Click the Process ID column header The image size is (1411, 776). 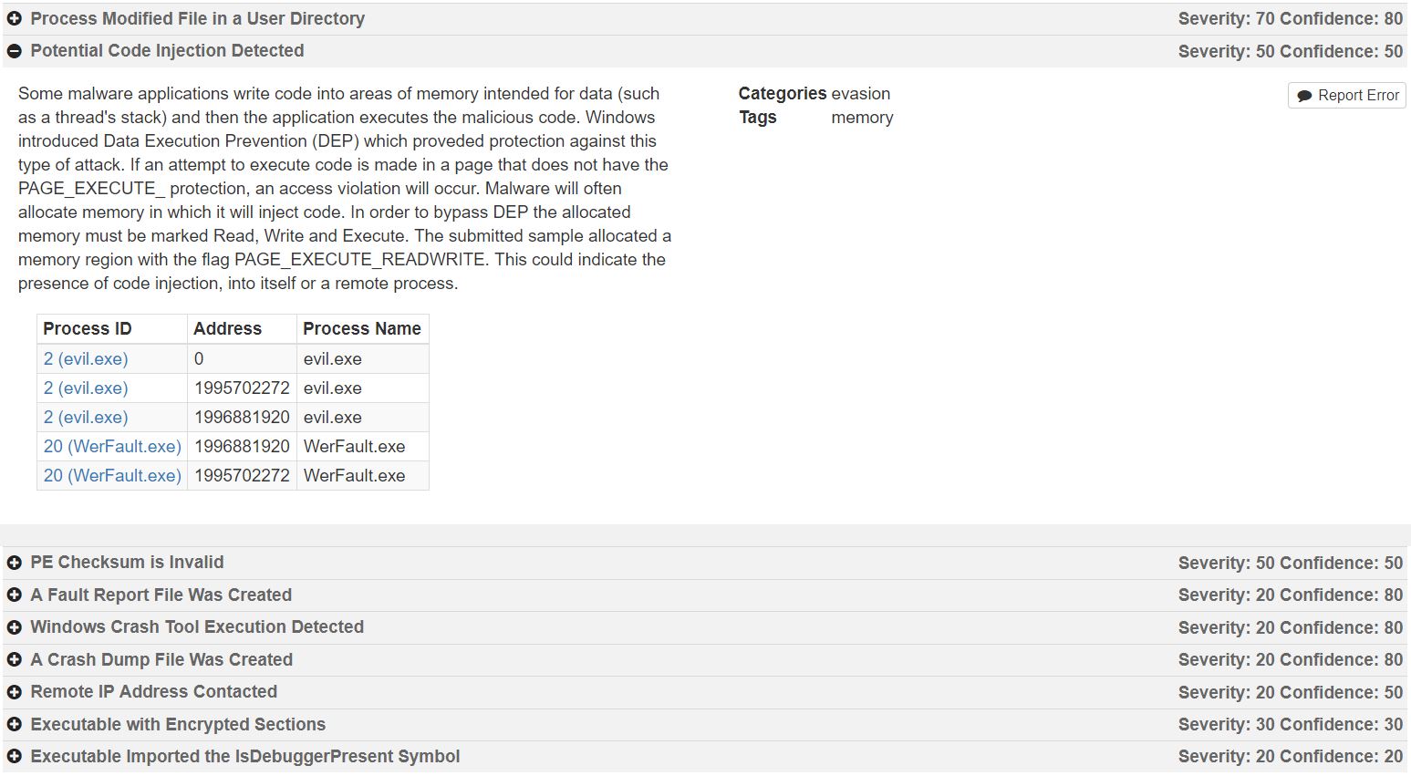click(88, 328)
